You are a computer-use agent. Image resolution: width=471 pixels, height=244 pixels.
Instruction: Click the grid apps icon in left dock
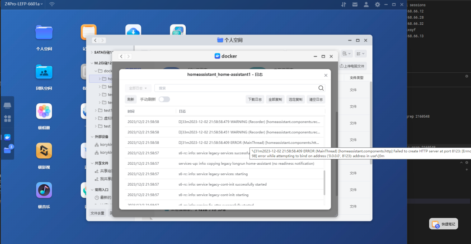pos(7,119)
